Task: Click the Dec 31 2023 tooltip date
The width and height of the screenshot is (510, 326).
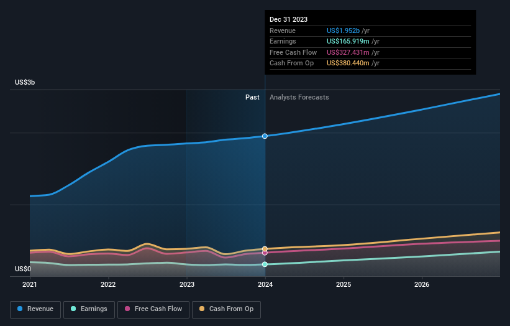Action: (288, 19)
